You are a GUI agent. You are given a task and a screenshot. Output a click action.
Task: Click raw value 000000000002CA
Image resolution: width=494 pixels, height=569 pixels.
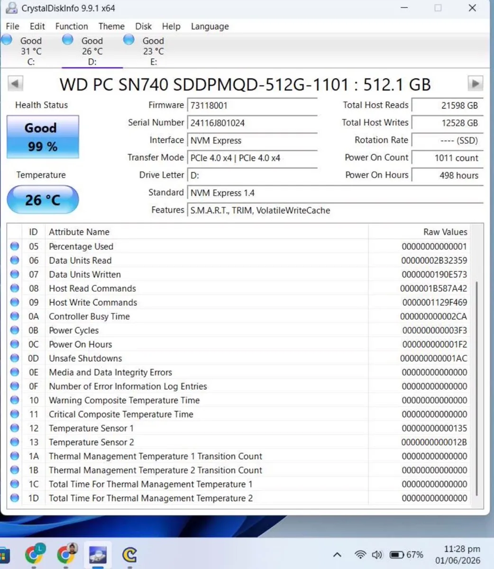433,316
